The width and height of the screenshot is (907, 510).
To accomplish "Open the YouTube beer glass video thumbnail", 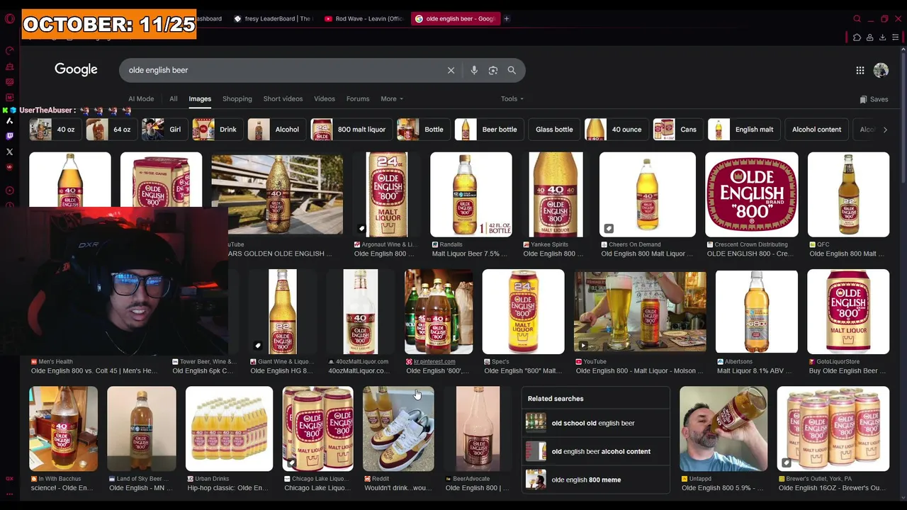I will click(x=640, y=312).
